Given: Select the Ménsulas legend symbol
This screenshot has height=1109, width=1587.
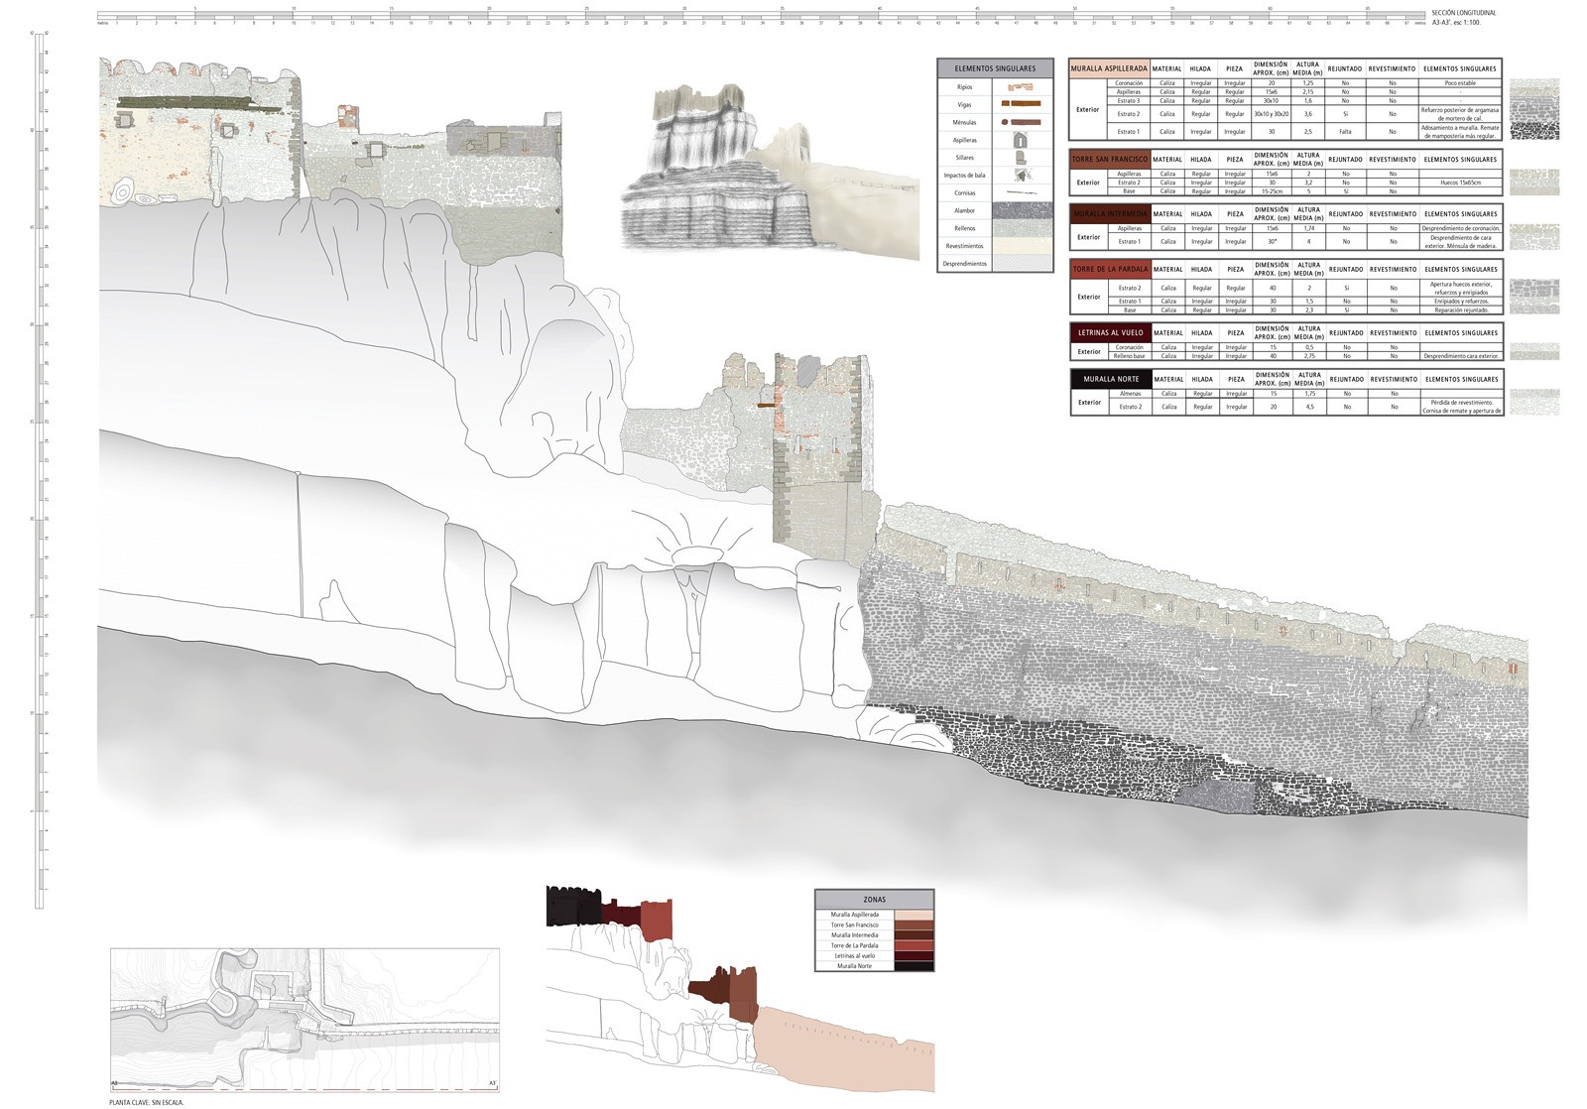Looking at the screenshot, I should click(x=1023, y=122).
